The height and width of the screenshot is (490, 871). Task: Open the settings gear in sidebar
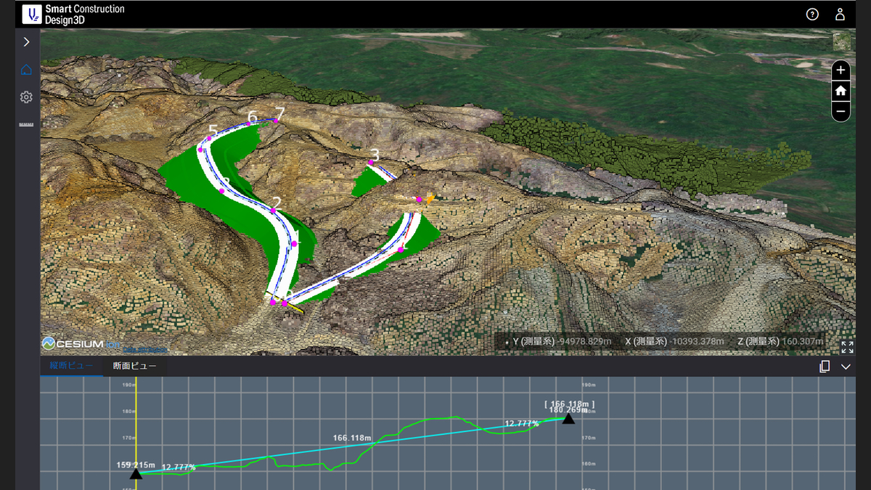[x=26, y=97]
